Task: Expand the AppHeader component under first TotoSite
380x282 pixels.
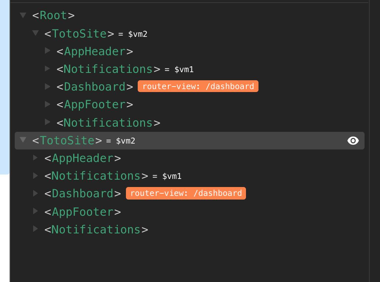Action: [x=48, y=50]
